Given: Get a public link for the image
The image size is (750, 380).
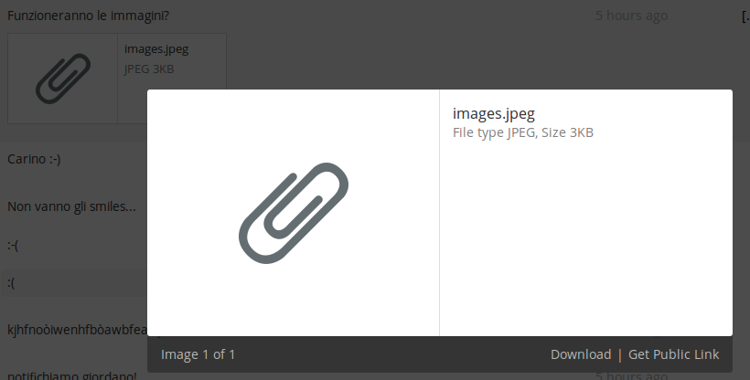Looking at the screenshot, I should click(673, 354).
